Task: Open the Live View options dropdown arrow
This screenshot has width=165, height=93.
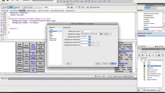Action: click(32, 7)
